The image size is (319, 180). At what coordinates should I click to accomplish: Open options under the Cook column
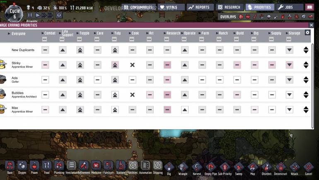click(x=132, y=39)
